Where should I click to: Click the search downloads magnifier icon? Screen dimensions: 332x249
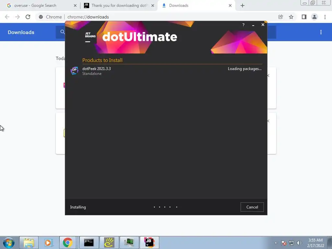tap(63, 32)
